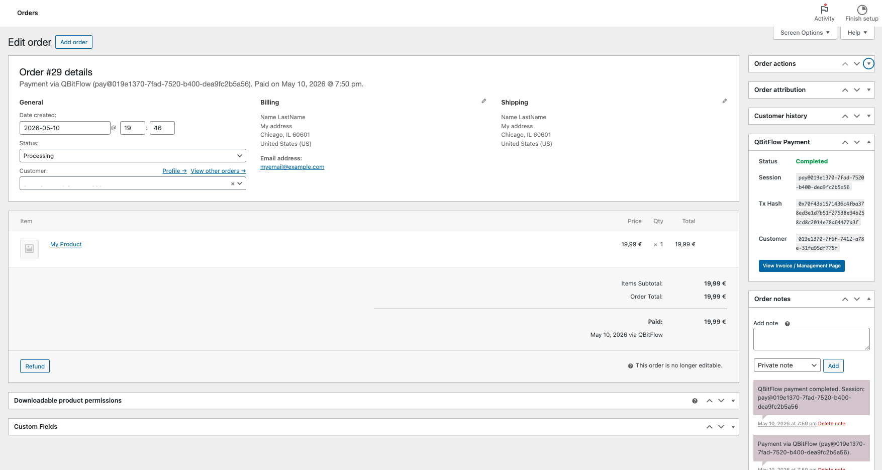Click the Refund button
The image size is (882, 470).
click(x=35, y=366)
